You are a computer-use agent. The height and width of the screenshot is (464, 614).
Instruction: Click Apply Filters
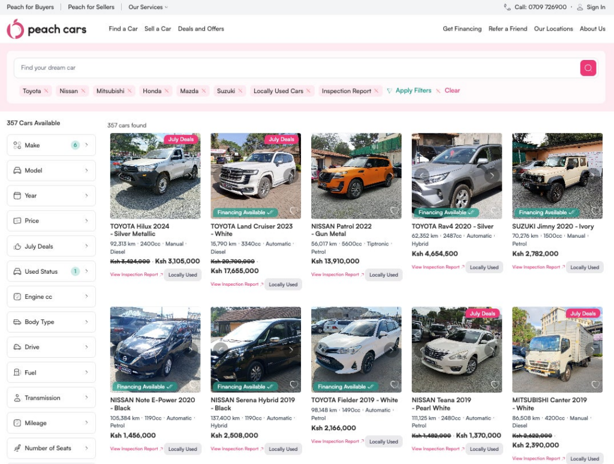coord(409,91)
